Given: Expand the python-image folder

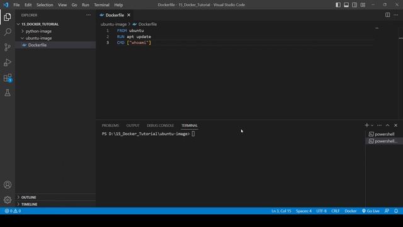Looking at the screenshot, I should (x=55, y=31).
